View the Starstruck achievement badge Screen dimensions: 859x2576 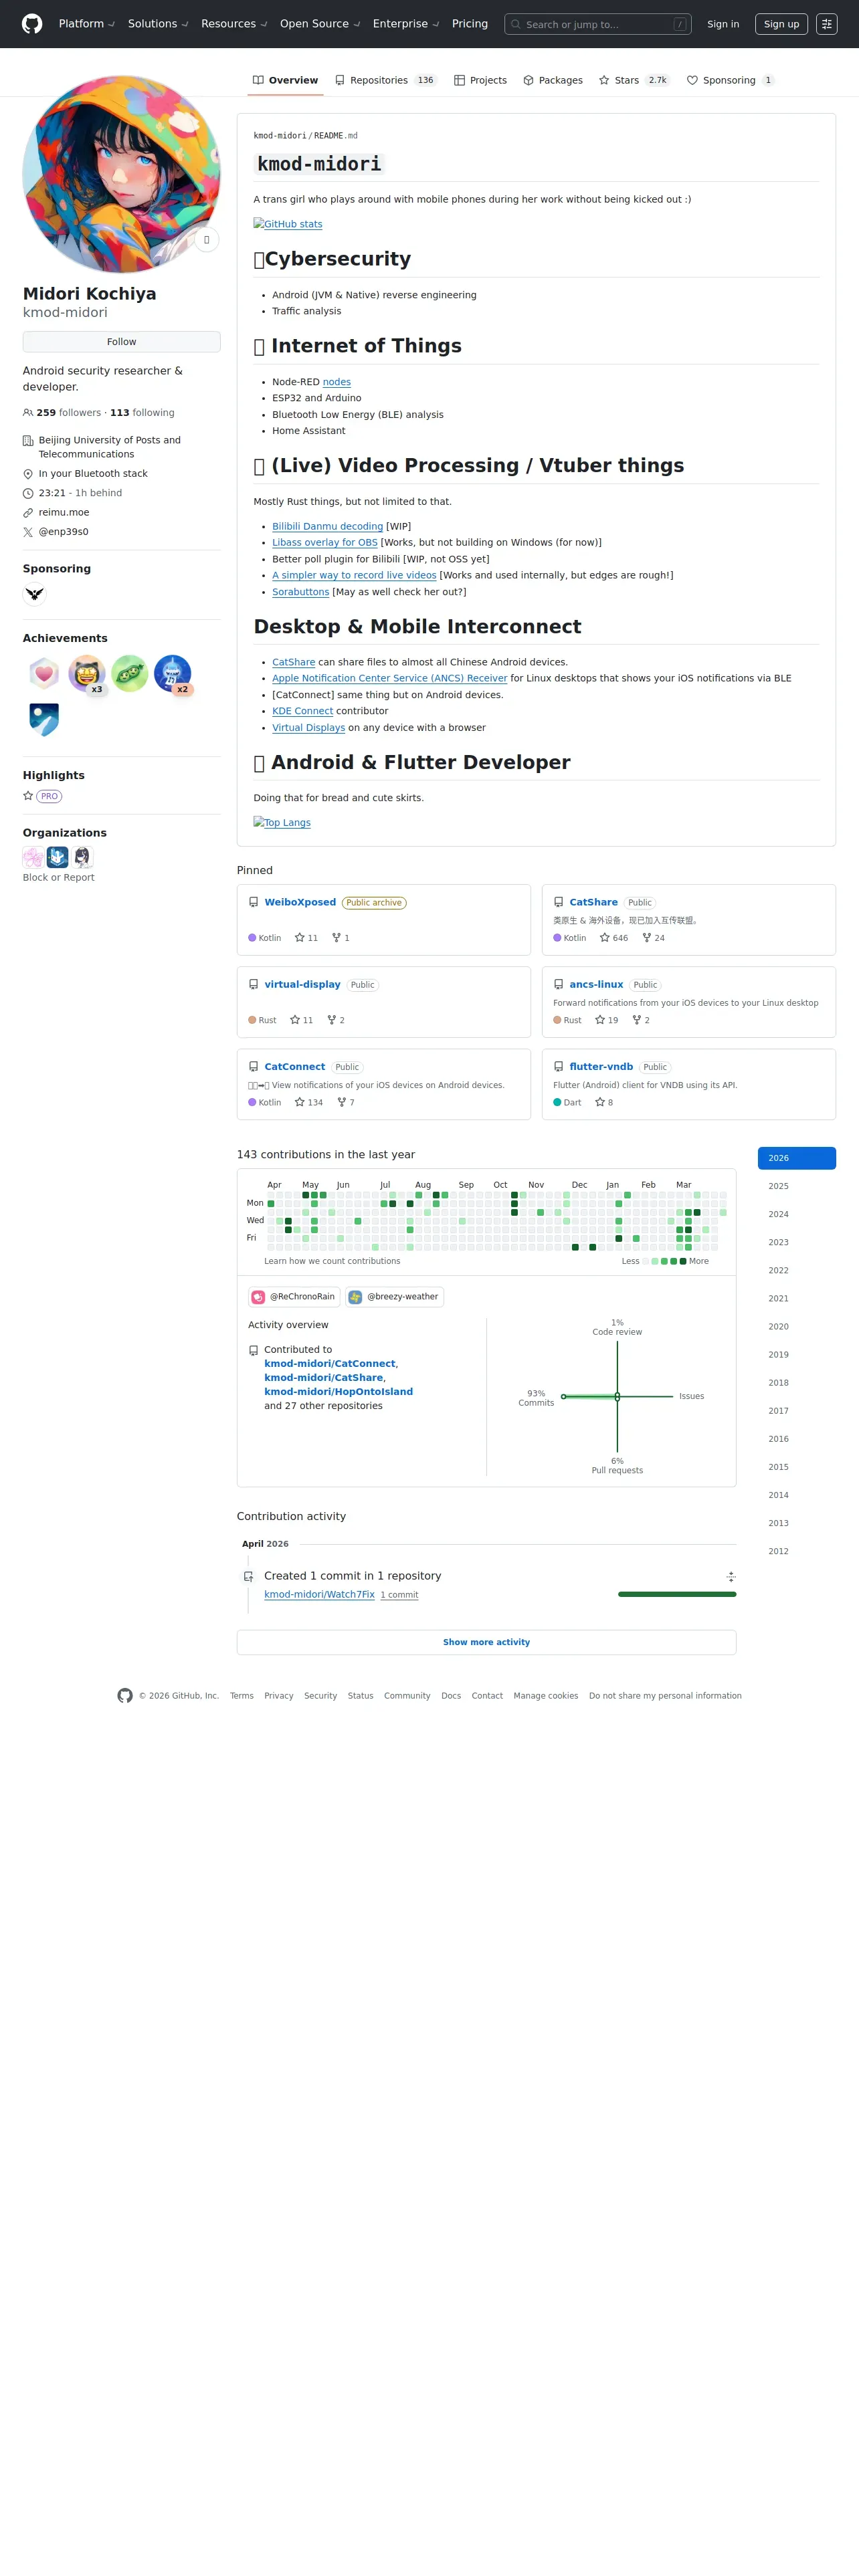(x=87, y=674)
